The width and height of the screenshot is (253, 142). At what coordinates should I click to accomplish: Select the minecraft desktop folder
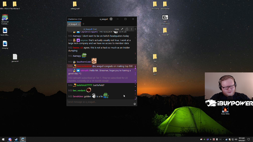[x=165, y=32]
